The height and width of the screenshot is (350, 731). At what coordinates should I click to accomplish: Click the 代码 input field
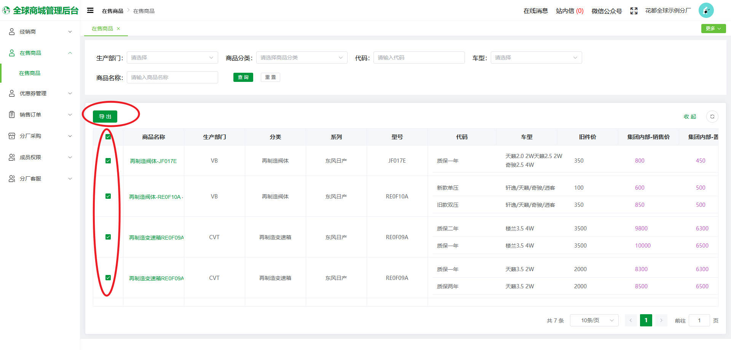point(419,58)
